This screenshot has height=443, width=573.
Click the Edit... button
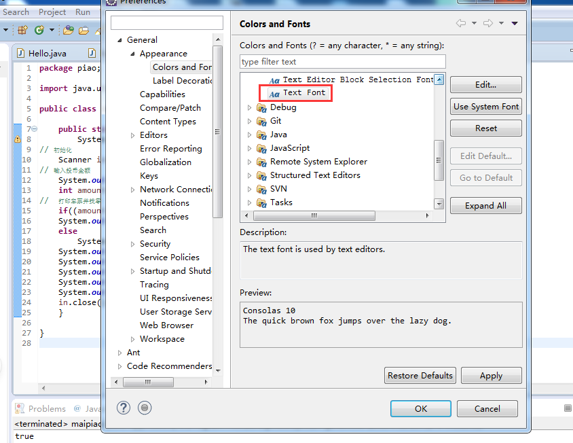485,84
